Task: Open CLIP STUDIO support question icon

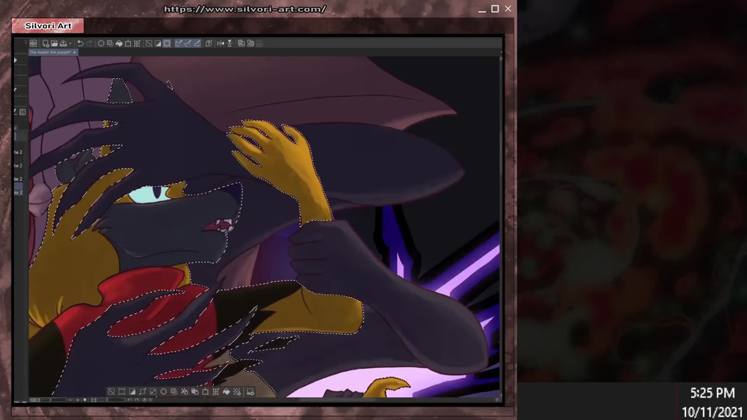Action: (209, 43)
